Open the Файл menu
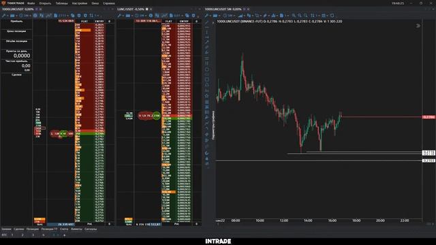The image size is (436, 245). coord(31,3)
